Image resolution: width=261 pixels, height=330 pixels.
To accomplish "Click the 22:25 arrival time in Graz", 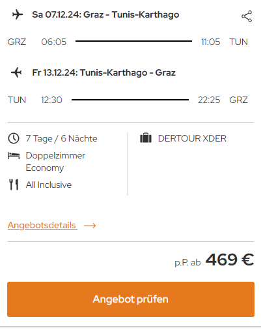I will (209, 100).
